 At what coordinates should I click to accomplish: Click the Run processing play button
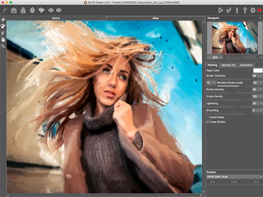coord(221,10)
